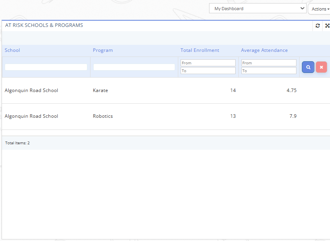This screenshot has width=330, height=241.
Task: Click Total Enrollment To field
Action: 208,71
